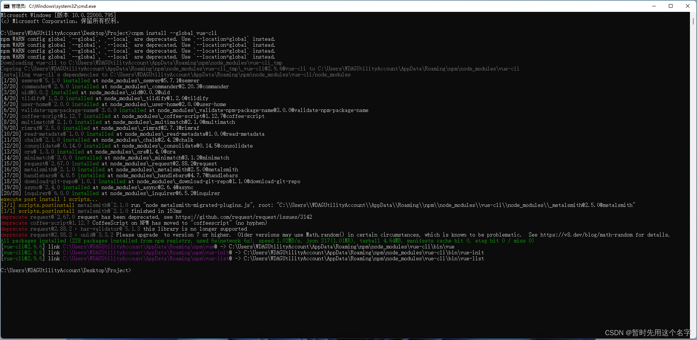Click the 'execute post install 1 scripts' line
Viewport: 697px width, 340px height.
[49, 199]
